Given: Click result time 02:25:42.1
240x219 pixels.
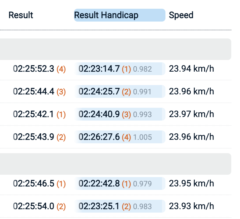Looking at the screenshot, I should coord(33,114).
